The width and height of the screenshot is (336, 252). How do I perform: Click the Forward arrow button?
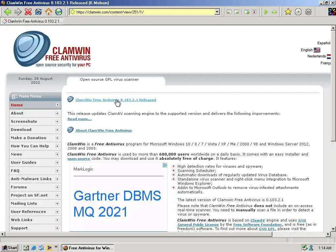click(18, 12)
